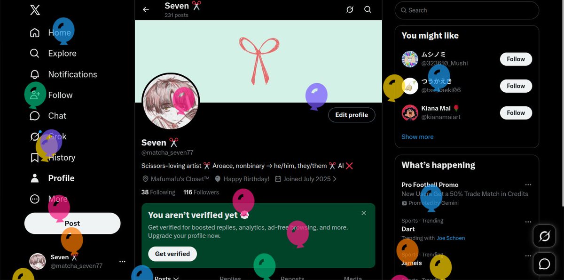Click the account avatar at sidebar bottom
Image resolution: width=564 pixels, height=280 pixels.
pyautogui.click(x=38, y=261)
